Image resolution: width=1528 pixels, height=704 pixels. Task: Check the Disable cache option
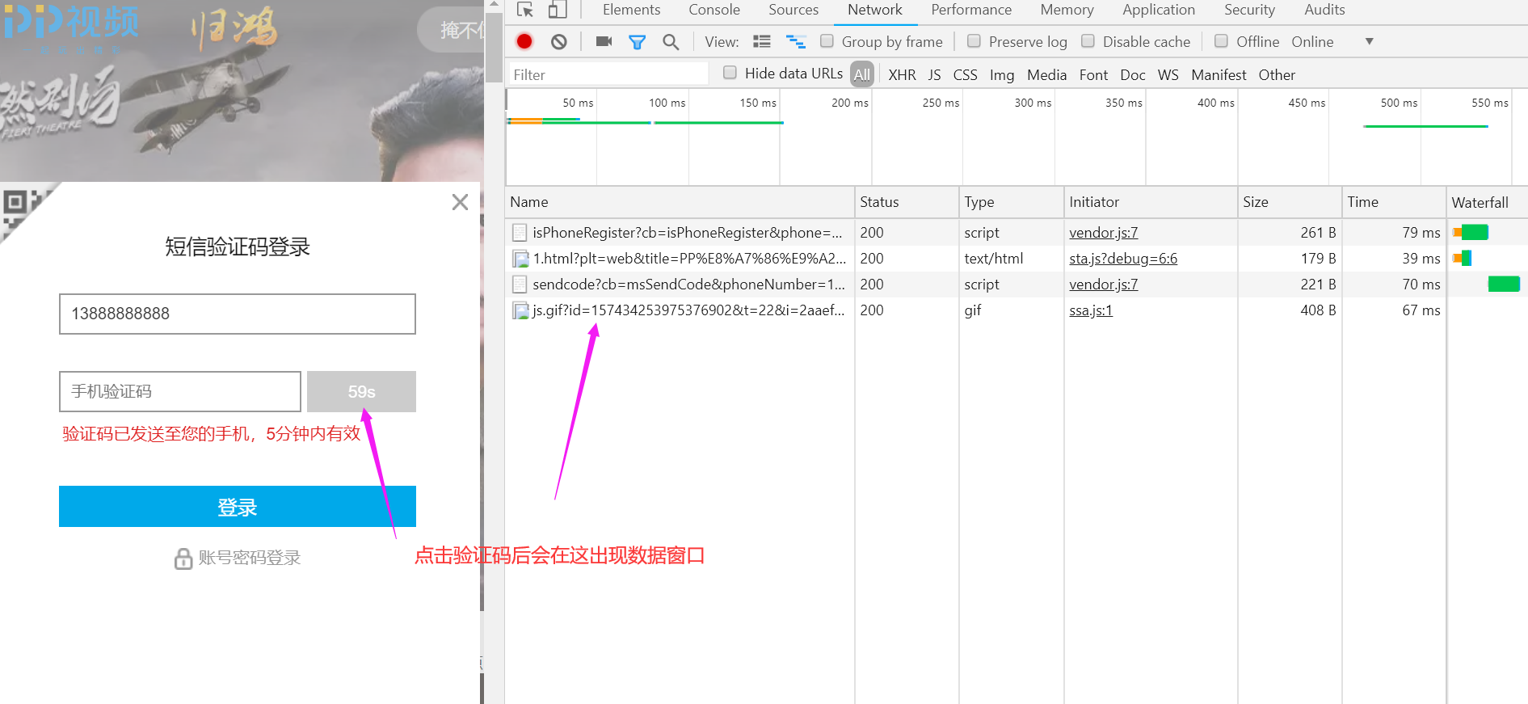(1088, 41)
